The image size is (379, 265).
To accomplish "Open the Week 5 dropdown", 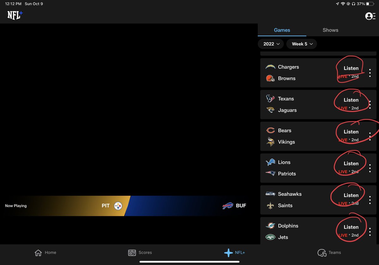I will 302,44.
